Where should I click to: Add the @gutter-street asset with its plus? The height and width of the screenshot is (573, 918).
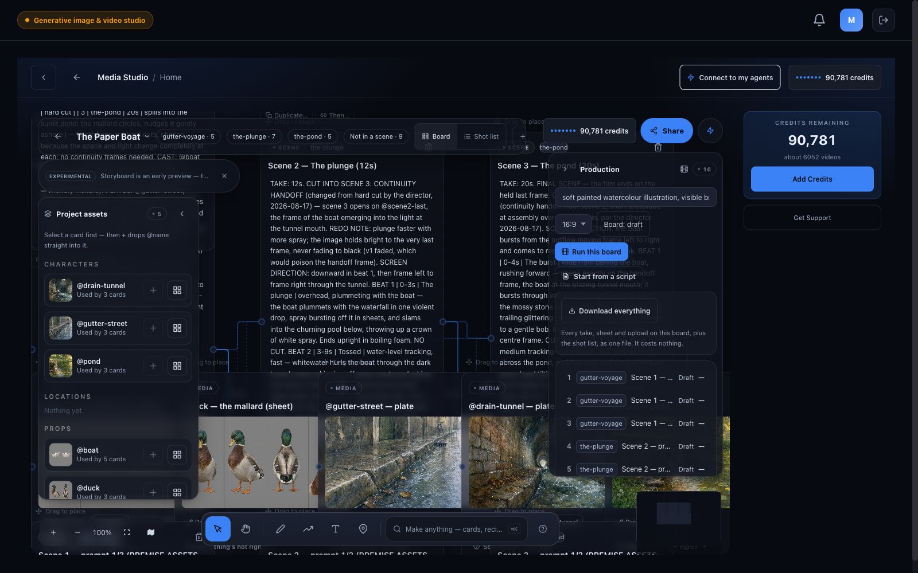[x=153, y=328]
